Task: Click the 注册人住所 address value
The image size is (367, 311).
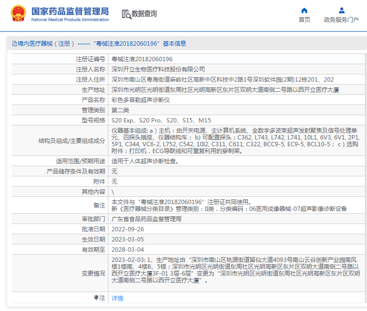Action: point(222,80)
